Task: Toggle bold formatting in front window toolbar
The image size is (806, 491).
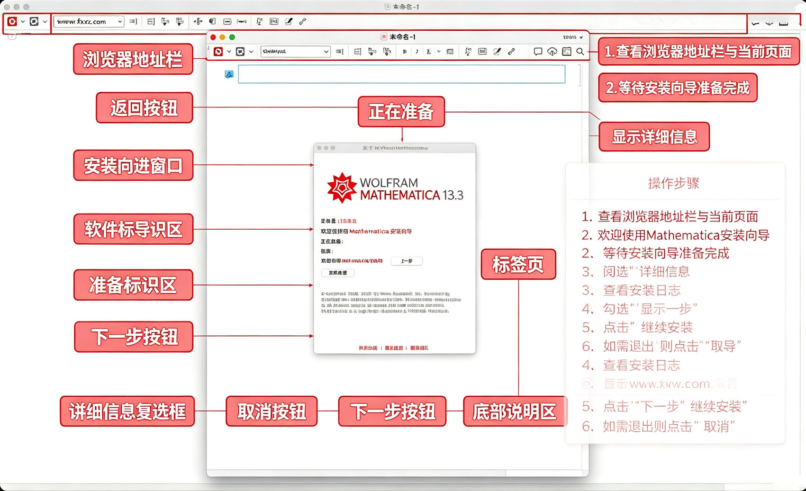Action: tap(404, 52)
